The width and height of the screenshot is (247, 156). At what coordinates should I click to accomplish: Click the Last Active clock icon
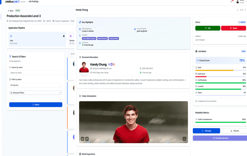(x=80, y=43)
